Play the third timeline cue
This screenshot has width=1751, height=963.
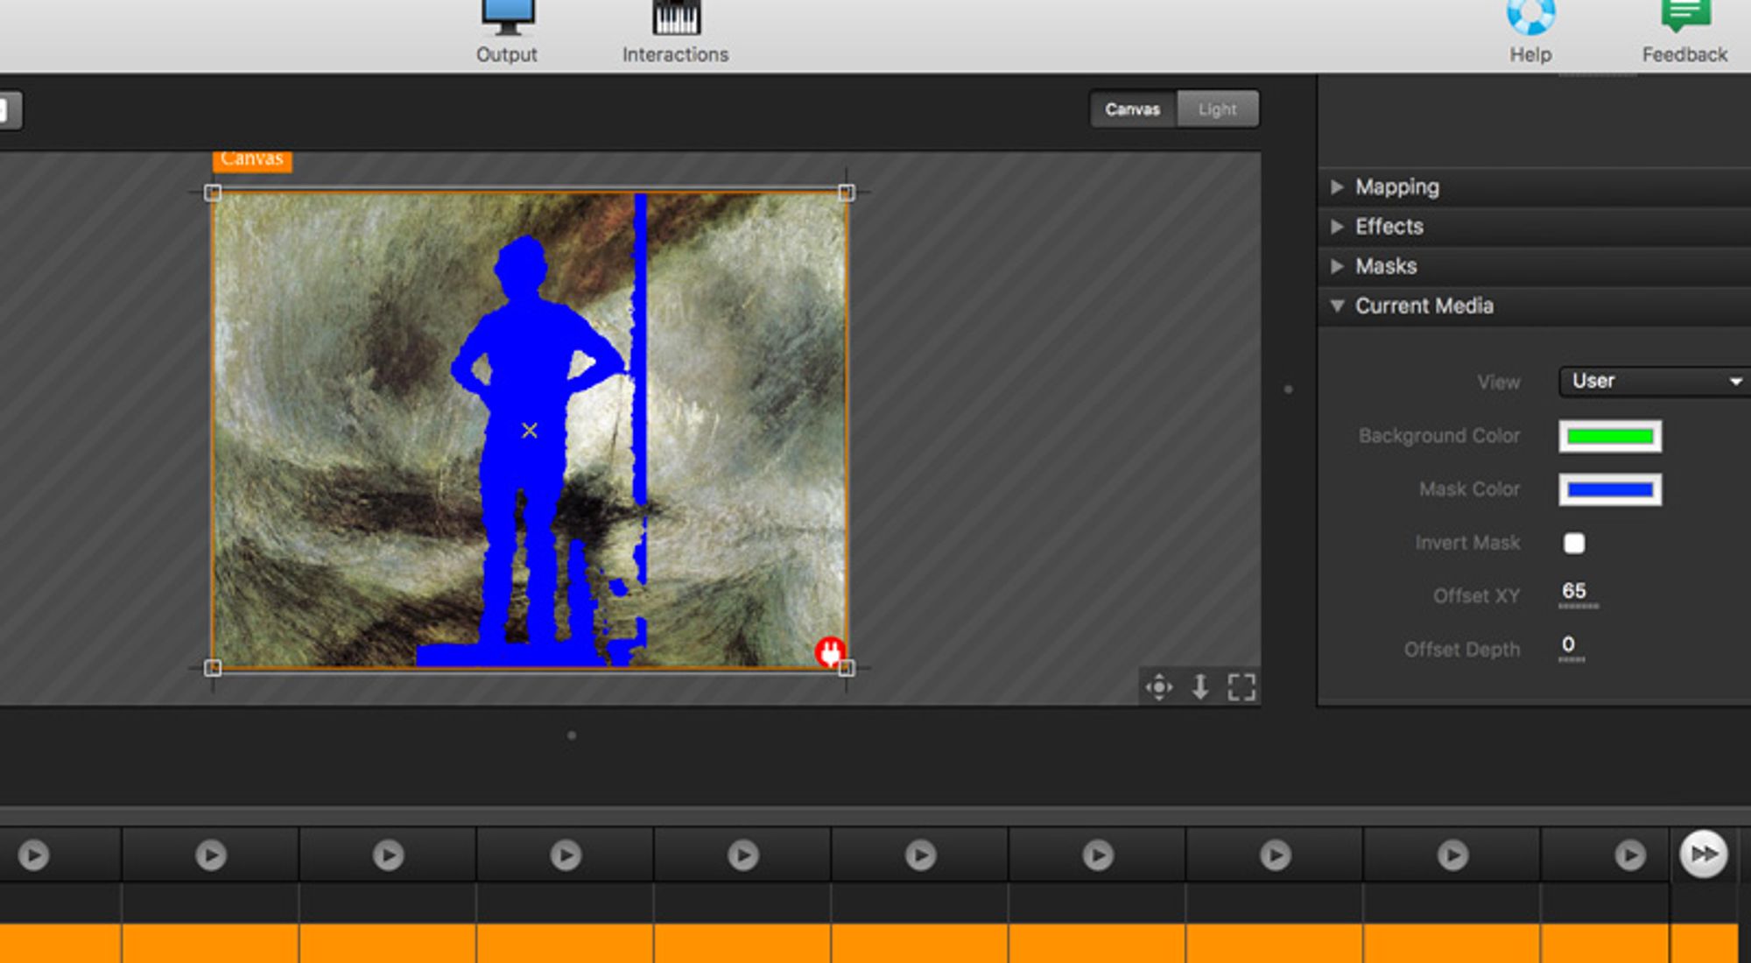coord(388,854)
